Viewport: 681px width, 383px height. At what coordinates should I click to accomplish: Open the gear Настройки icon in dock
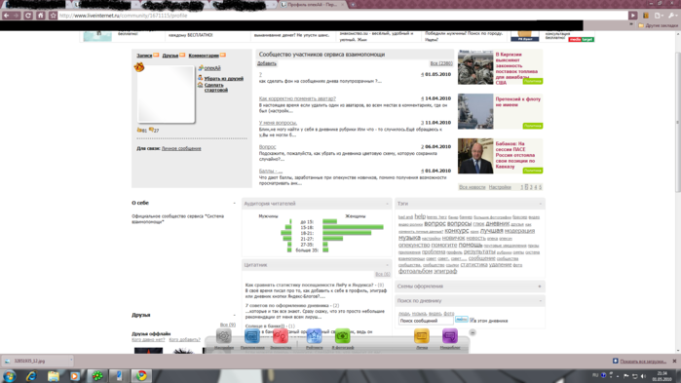[x=224, y=336]
